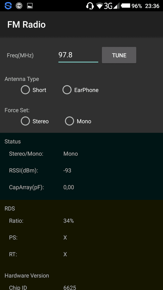This screenshot has width=163, height=290.
Task: Tap the image notification icon
Action: click(30, 6)
